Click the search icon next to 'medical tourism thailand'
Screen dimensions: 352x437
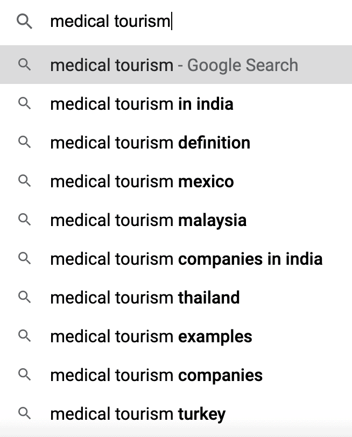(x=24, y=298)
